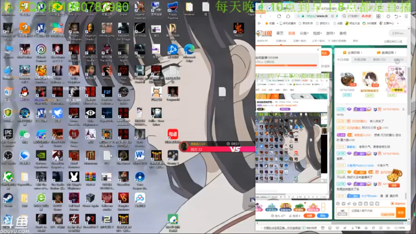Open the 下载 item in browser status bar
The image size is (416, 234).
tap(356, 228)
